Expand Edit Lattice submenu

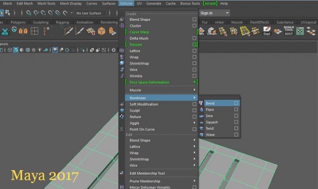194,146
